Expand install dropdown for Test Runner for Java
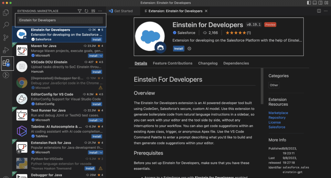331x178 pixels. 101,120
